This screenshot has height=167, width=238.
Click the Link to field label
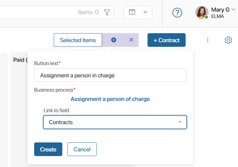56,111
